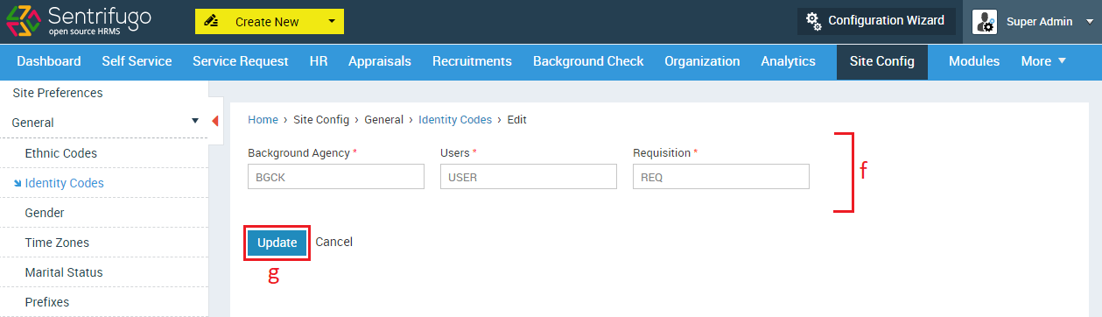Click the Requisition code input field
Screen dimensions: 1102x317
[721, 177]
